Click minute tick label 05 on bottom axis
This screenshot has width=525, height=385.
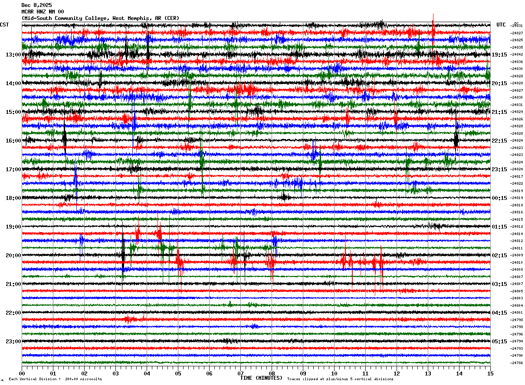point(178,373)
